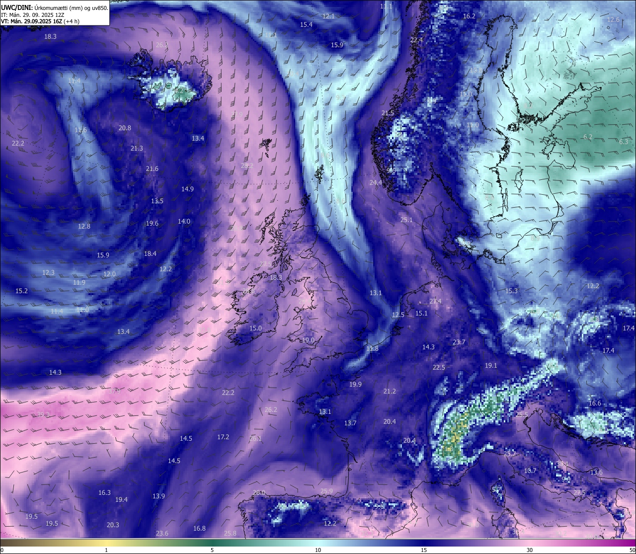Viewport: 636px width, 554px height.
Task: Click the 13.5 value label
Action: pos(157,201)
